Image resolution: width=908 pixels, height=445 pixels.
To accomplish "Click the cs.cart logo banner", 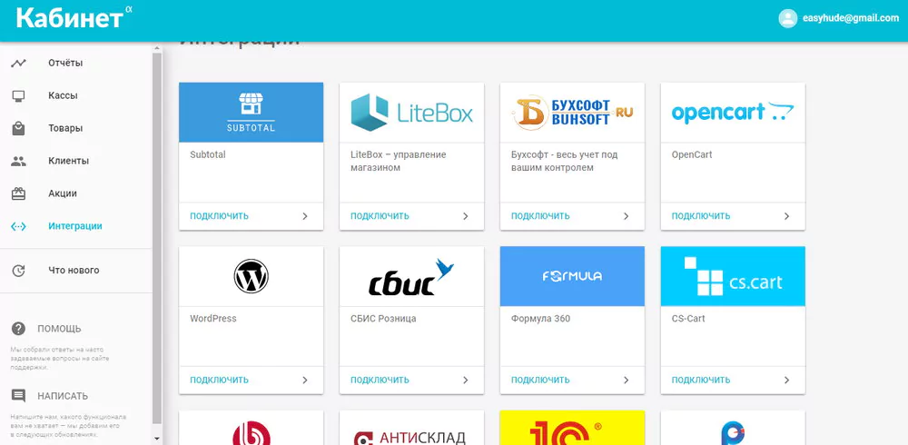I will click(x=733, y=276).
